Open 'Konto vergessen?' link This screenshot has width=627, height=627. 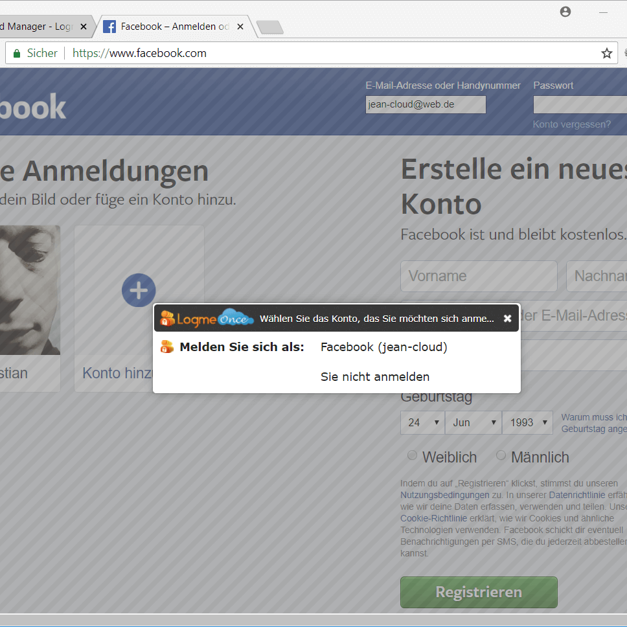(572, 124)
